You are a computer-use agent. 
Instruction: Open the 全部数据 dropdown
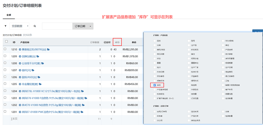click(20, 26)
